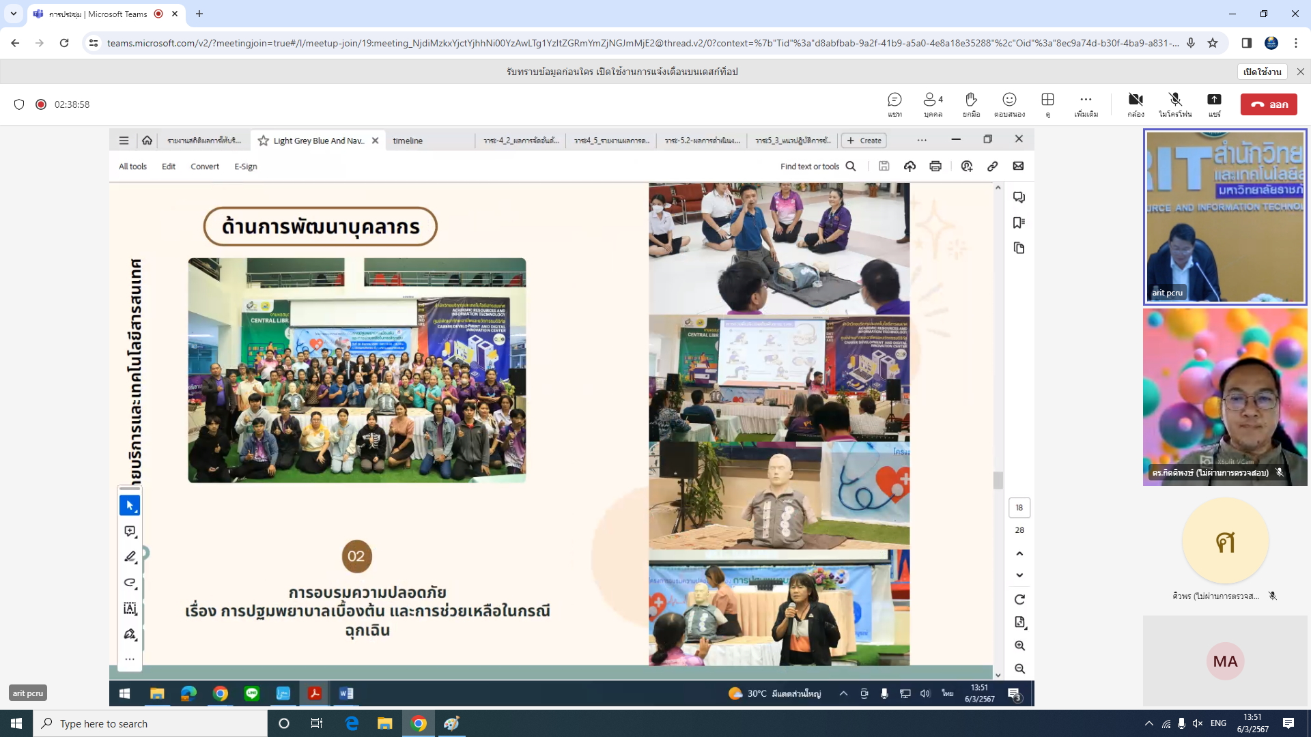Expand more quick tools ellipsis

tap(130, 659)
